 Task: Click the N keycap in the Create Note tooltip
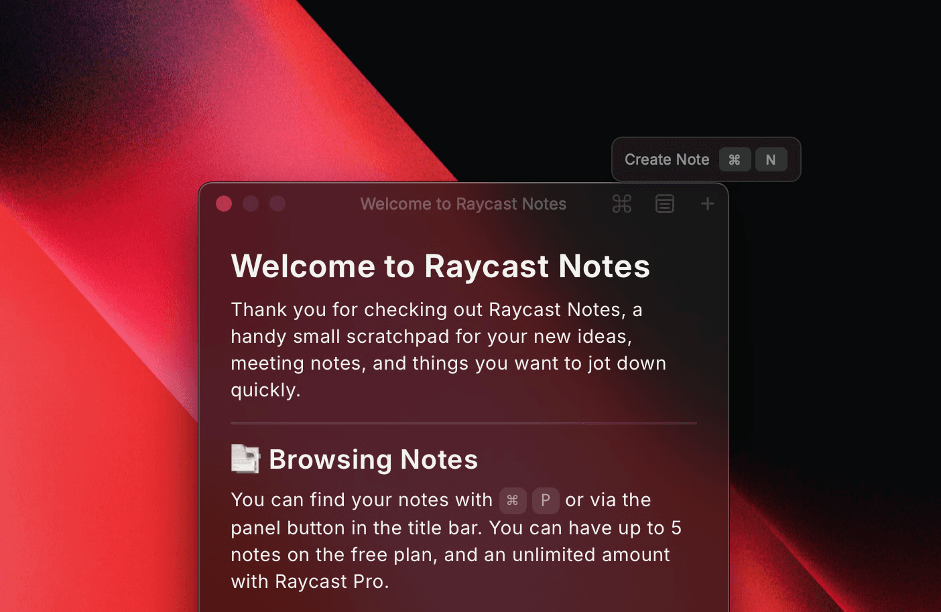pos(771,159)
